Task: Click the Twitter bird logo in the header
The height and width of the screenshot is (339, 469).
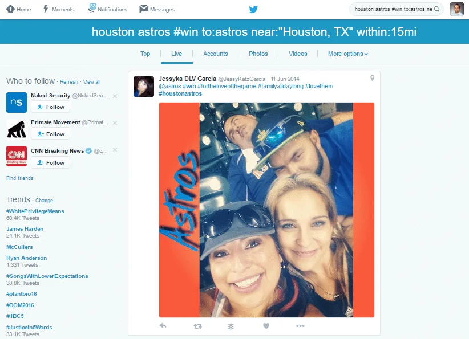Action: [254, 9]
